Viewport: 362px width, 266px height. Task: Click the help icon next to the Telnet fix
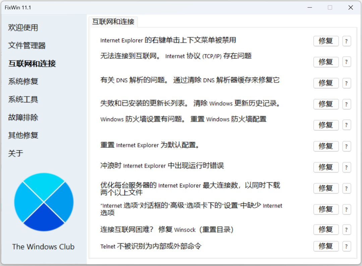tap(347, 246)
